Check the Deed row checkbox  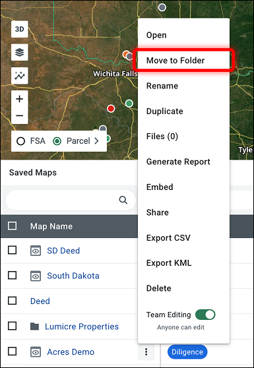click(x=13, y=301)
